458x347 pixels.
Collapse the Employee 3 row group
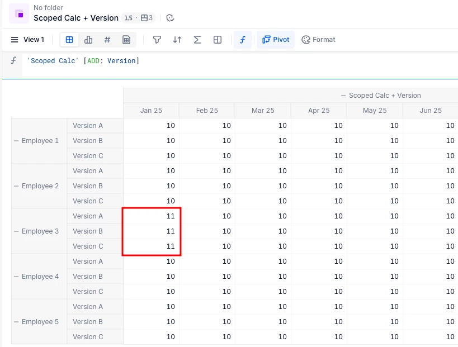pos(16,231)
